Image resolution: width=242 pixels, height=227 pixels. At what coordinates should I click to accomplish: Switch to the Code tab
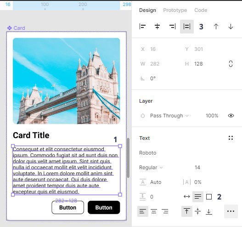pos(201,10)
